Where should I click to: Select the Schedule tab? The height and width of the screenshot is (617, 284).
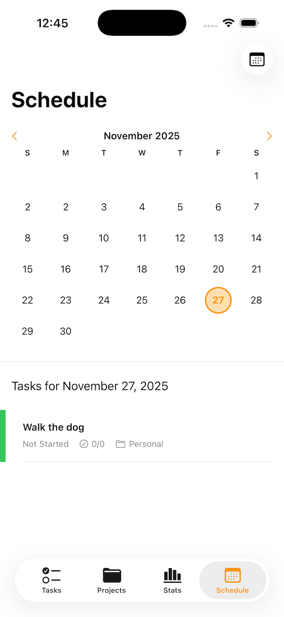pyautogui.click(x=233, y=580)
